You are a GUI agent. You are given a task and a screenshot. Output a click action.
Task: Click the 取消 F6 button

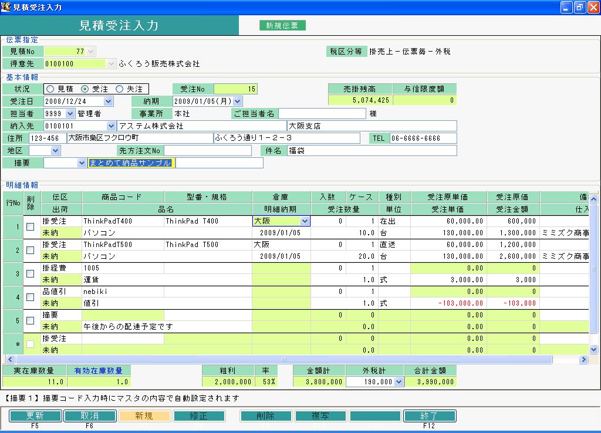[x=90, y=416]
